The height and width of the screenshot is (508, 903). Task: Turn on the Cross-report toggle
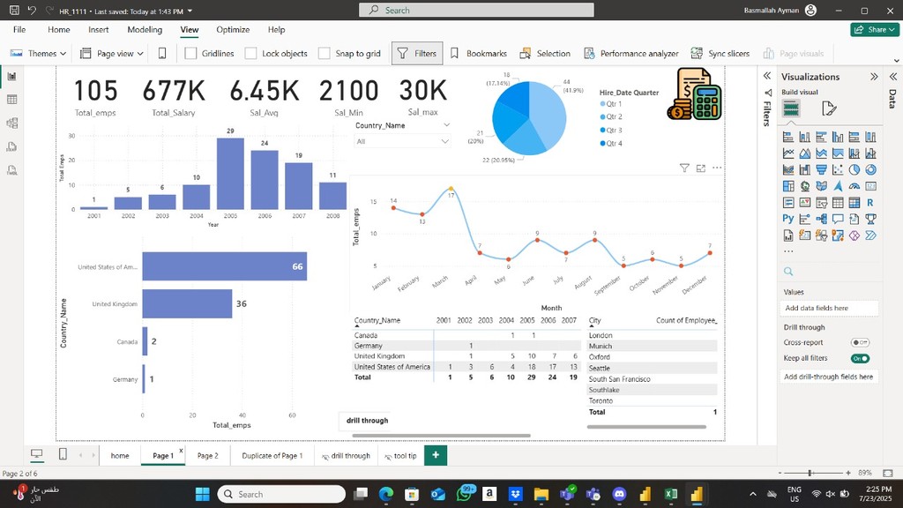[860, 342]
